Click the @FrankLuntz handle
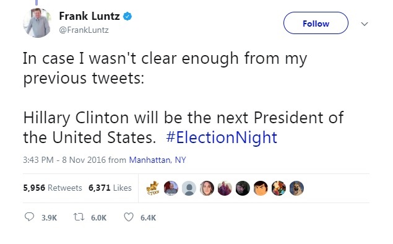Screen dimensions: 393x244 pos(84,30)
